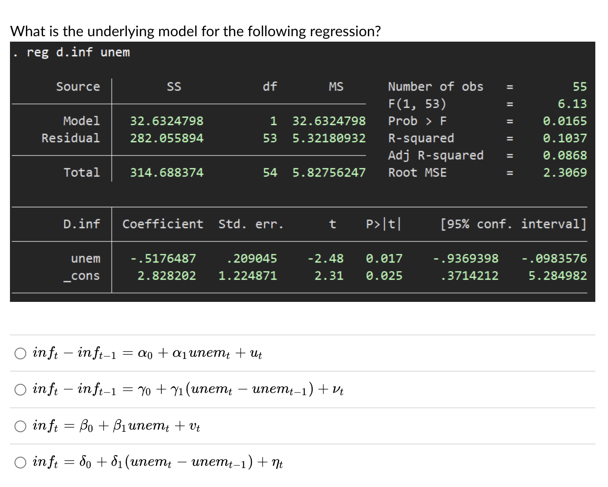This screenshot has height=487, width=608.
Task: Click the Number of obs value 55
Action: click(580, 86)
